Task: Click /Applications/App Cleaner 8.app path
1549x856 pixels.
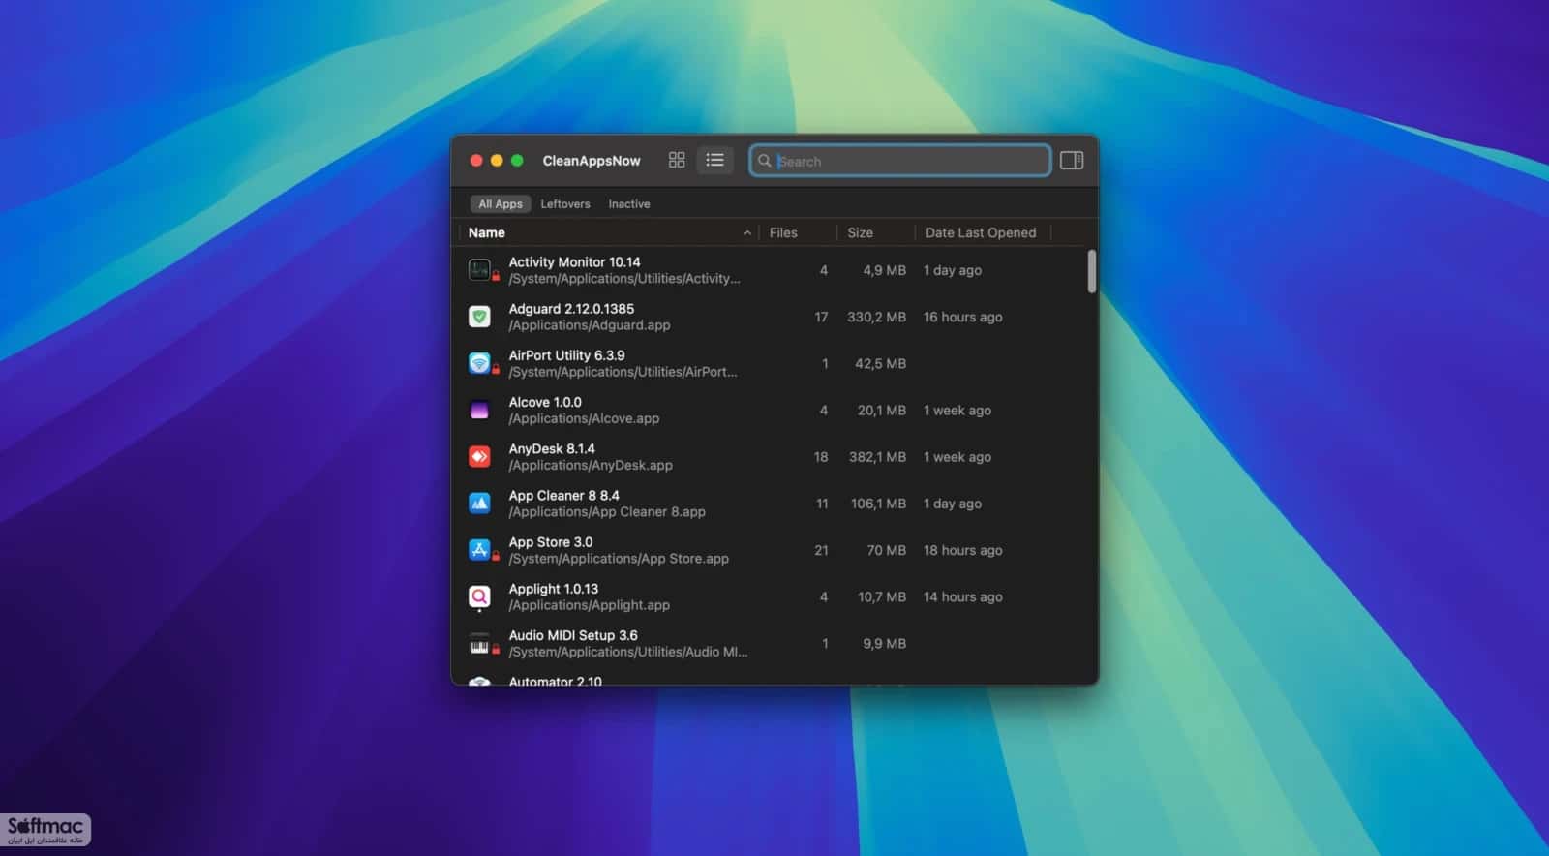Action: point(607,511)
